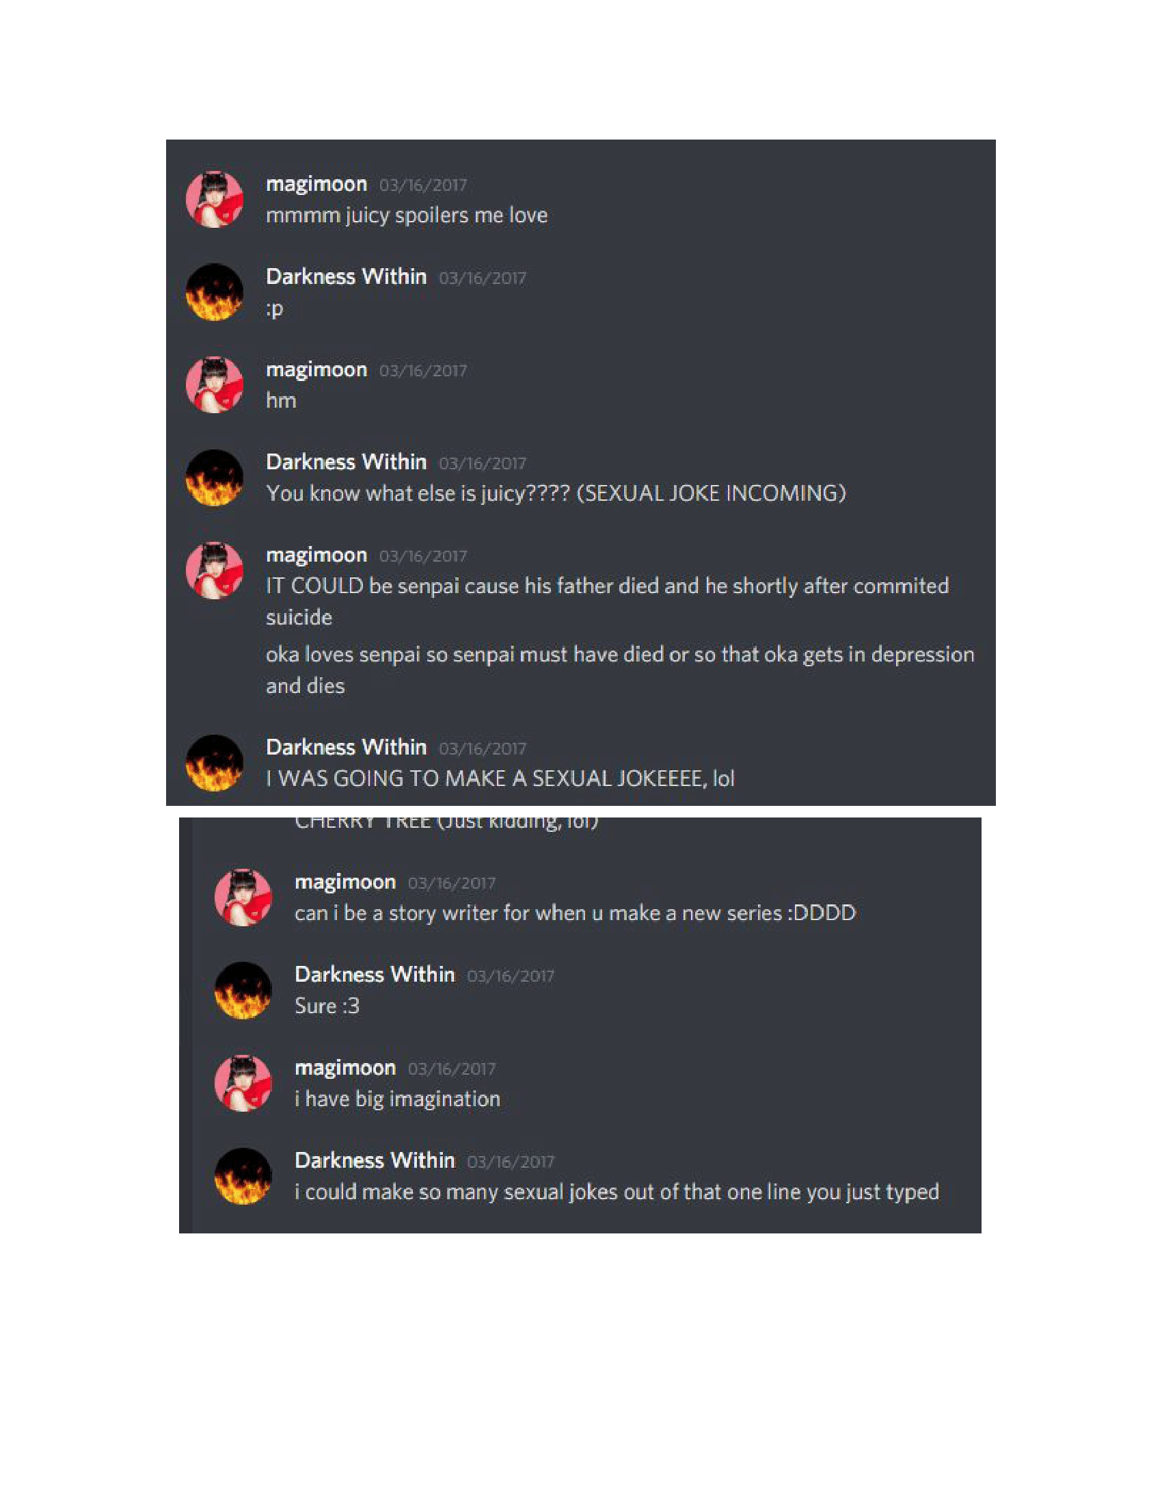Open Darkness Within's avatar beside 'You know what else' message
This screenshot has width=1162, height=1505.
click(x=215, y=477)
